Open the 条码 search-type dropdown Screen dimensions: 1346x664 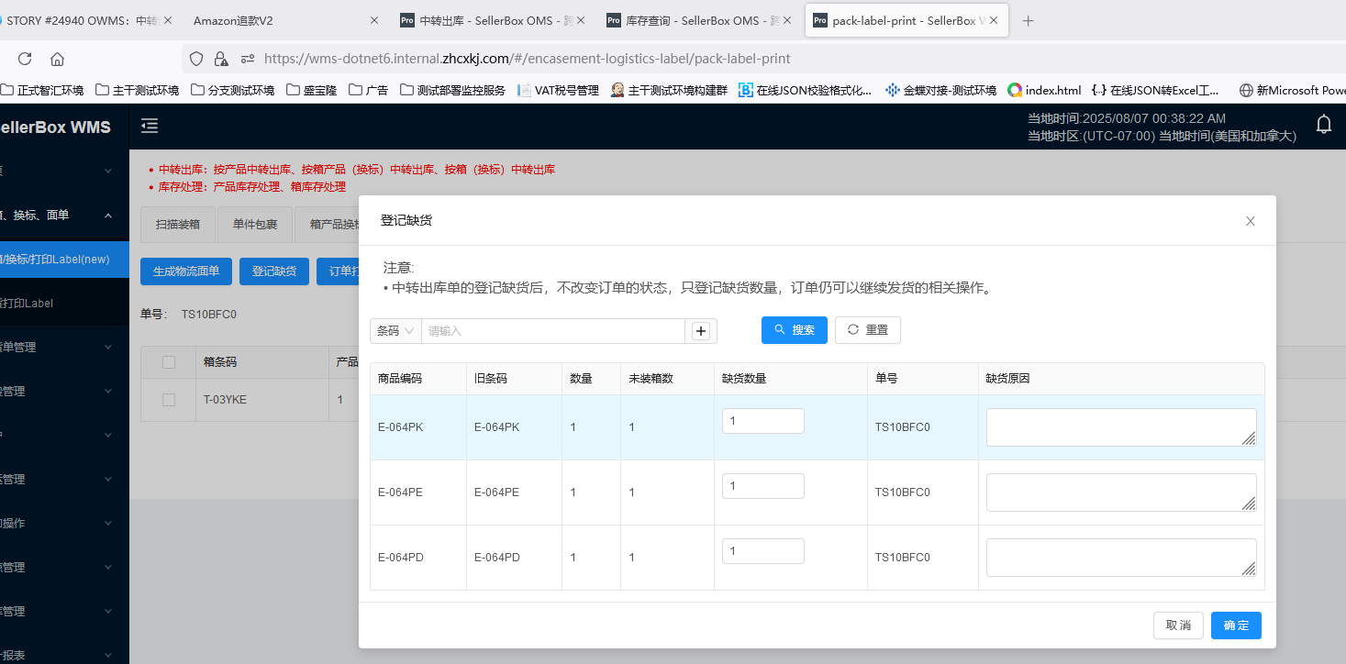[395, 331]
